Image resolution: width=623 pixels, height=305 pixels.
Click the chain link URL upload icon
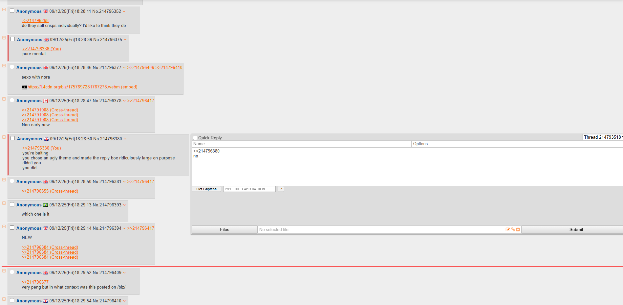[513, 229]
